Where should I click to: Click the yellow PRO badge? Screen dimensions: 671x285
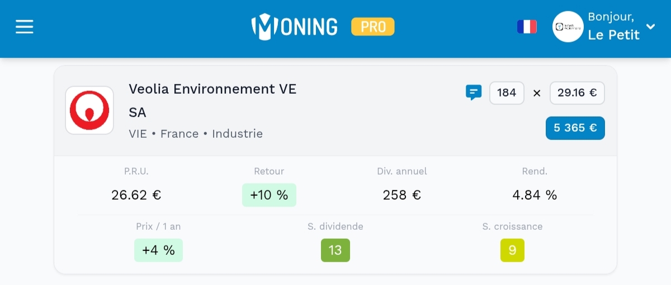[372, 27]
